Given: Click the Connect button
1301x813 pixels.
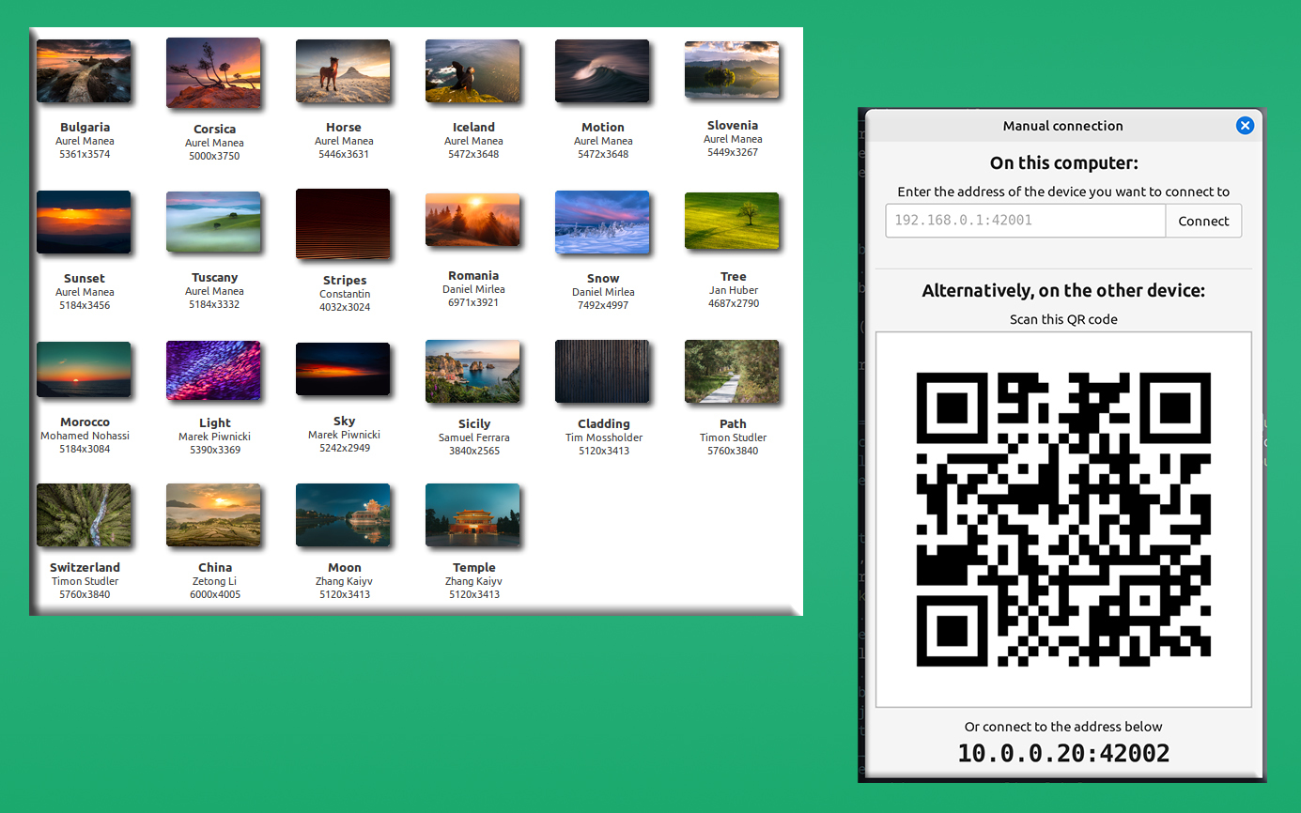Looking at the screenshot, I should point(1203,222).
